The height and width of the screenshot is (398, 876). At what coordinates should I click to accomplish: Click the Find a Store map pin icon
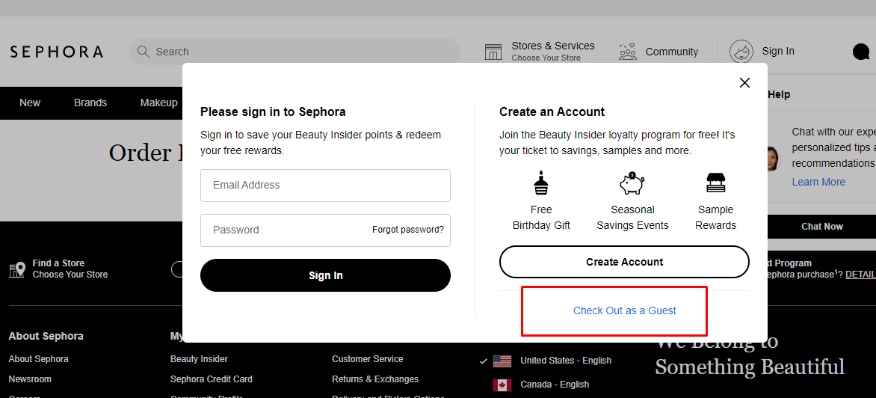17,269
